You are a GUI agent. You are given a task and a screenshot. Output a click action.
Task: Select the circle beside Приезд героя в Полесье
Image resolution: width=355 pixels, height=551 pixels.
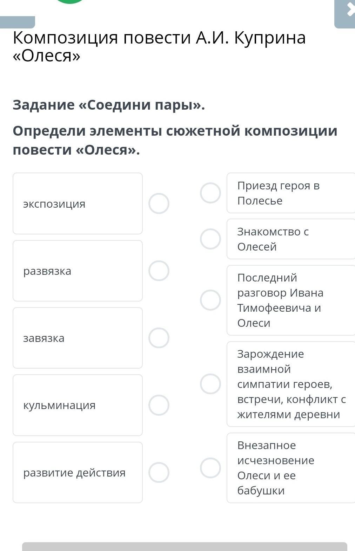pos(210,193)
